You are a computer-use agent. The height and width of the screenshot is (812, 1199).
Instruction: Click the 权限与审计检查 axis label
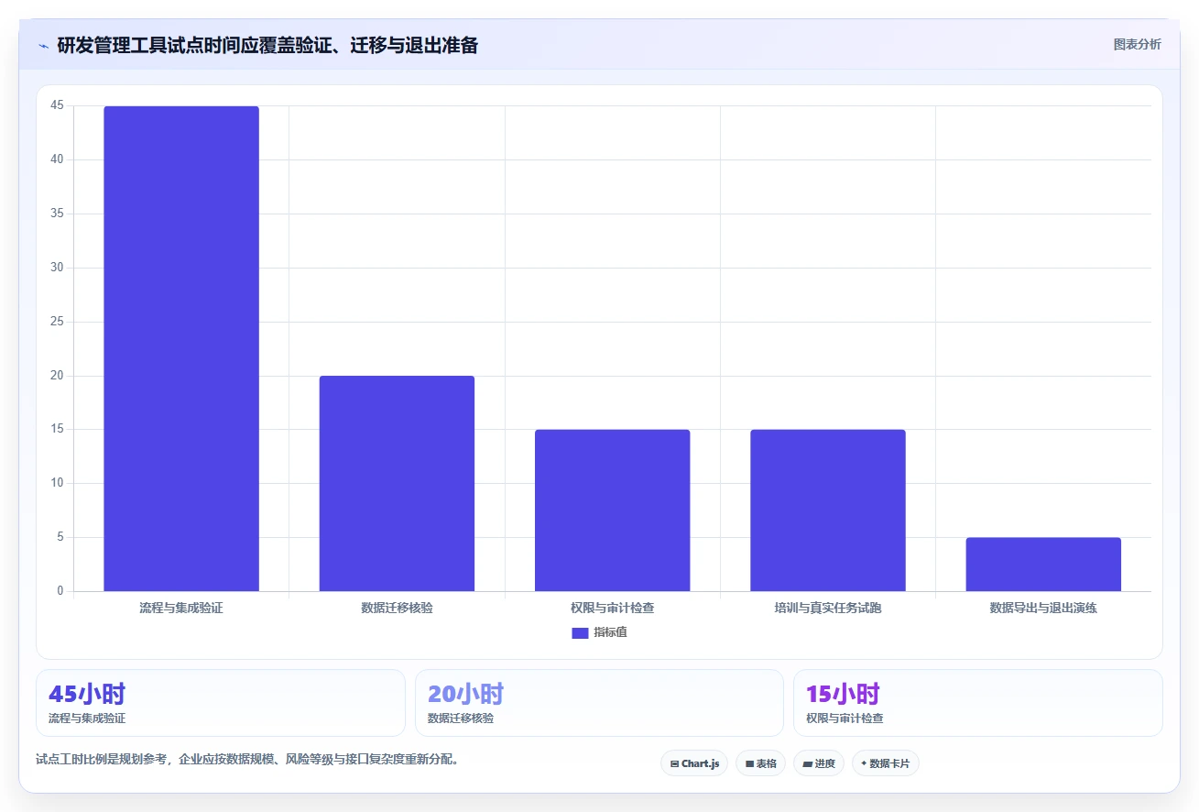[612, 608]
